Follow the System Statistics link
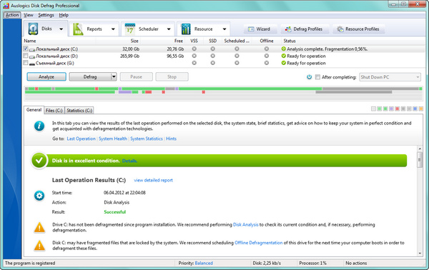 [x=147, y=139]
